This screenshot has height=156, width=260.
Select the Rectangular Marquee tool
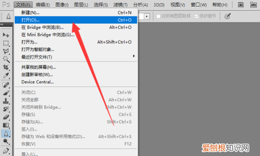coord(6,43)
